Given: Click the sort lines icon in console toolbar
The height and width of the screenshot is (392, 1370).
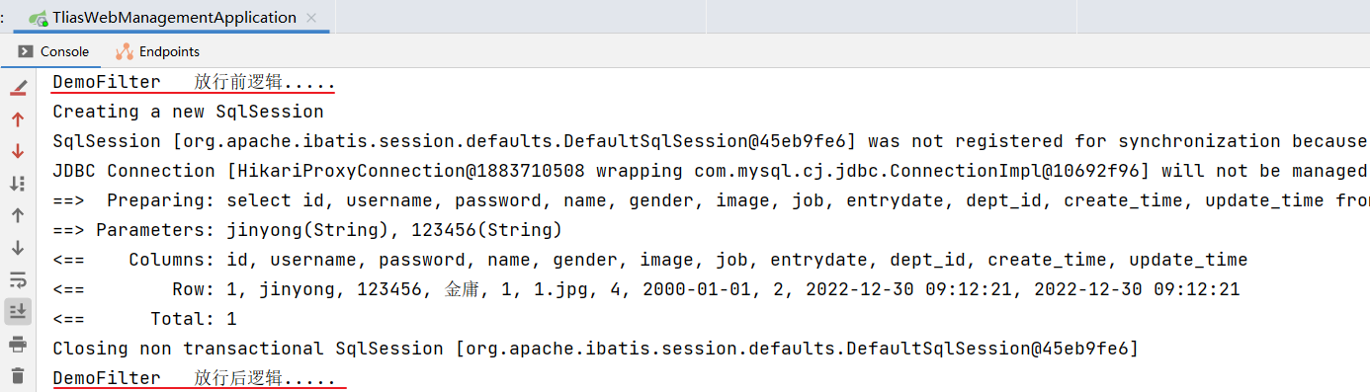Looking at the screenshot, I should (x=18, y=183).
